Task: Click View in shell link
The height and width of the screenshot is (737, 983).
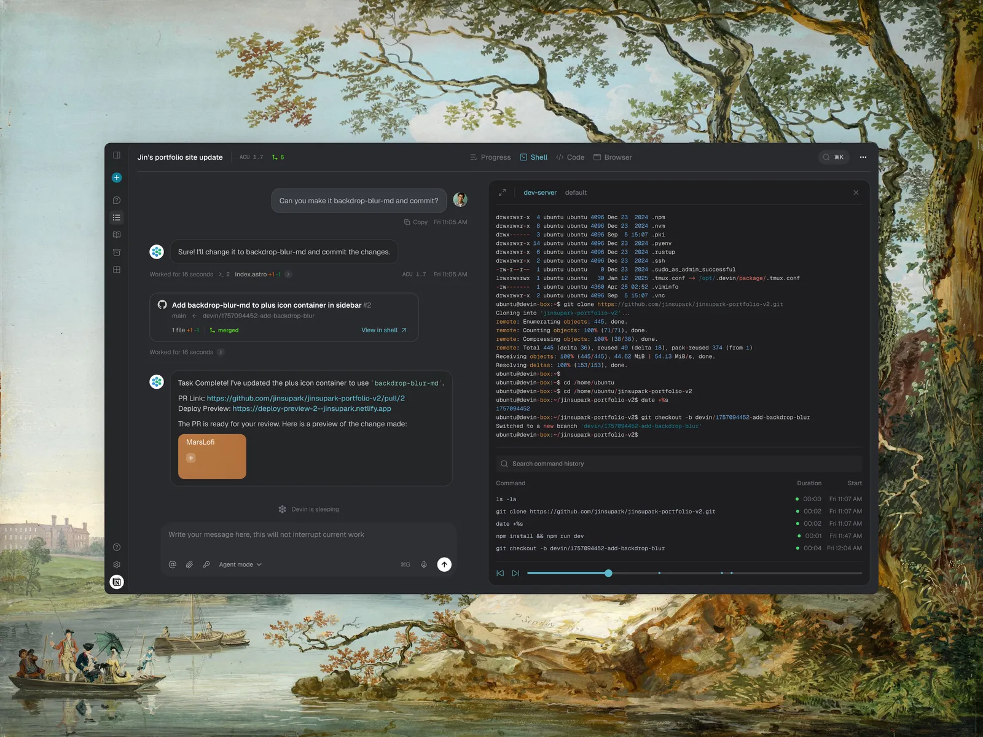Action: coord(383,330)
